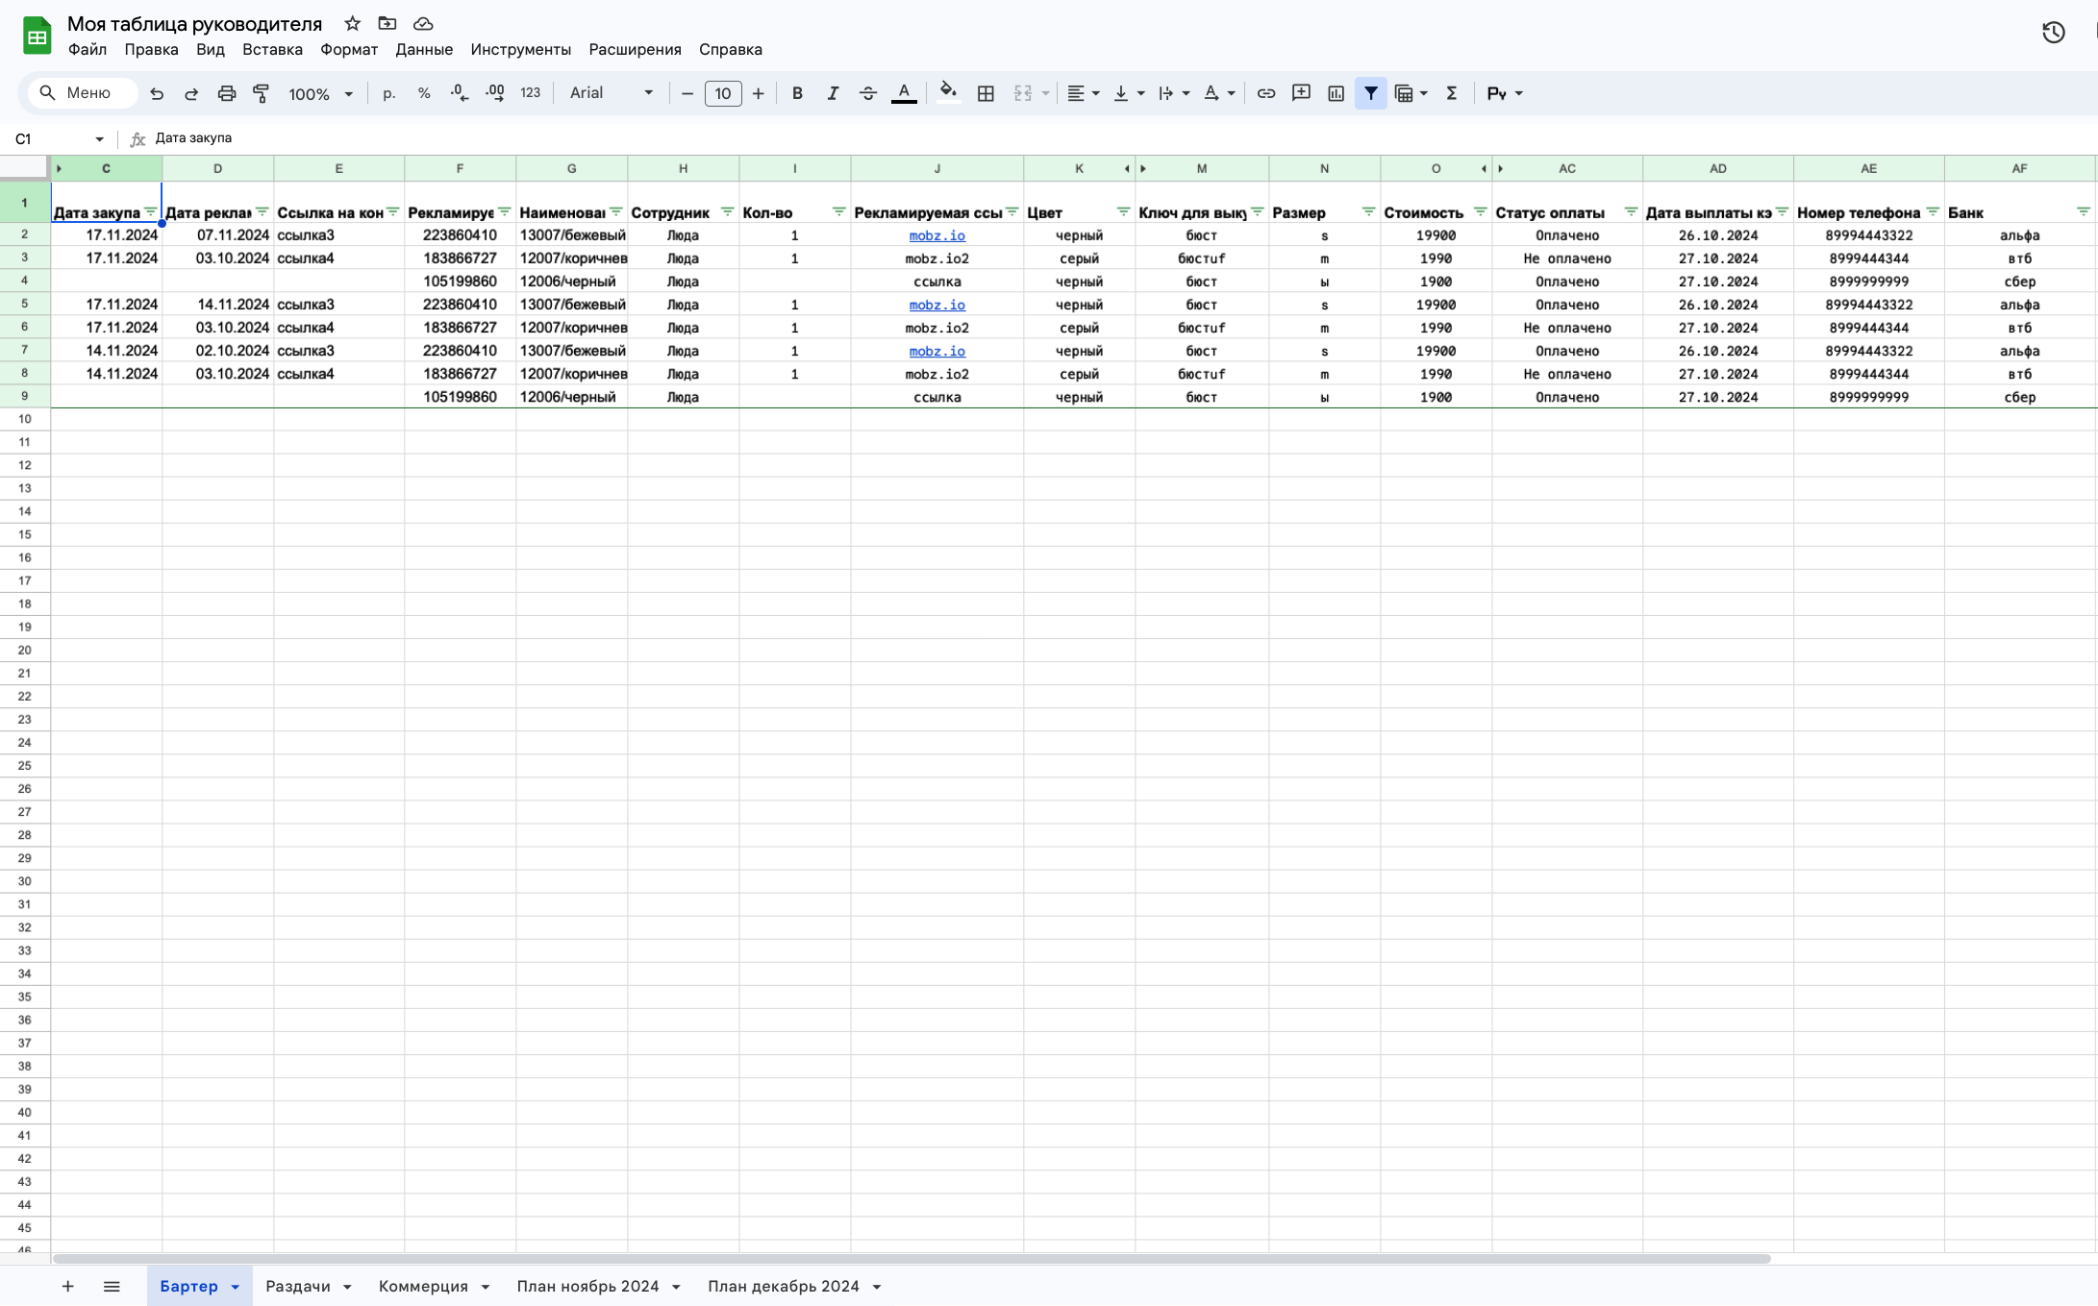This screenshot has height=1306, width=2098.
Task: Open borders options
Action: click(986, 93)
